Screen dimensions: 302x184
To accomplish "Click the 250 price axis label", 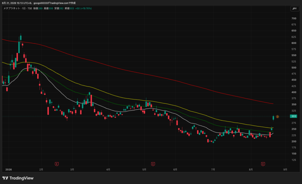I will pyautogui.click(x=294, y=129).
